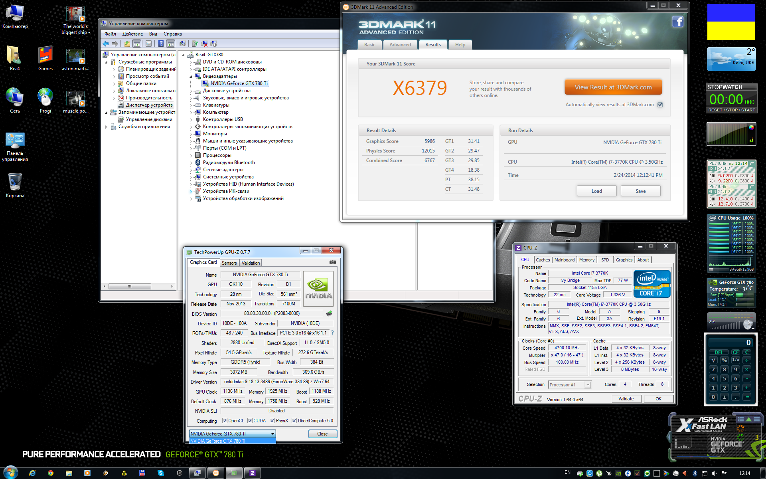Click GPU-Z screenshot camera icon

tap(332, 262)
